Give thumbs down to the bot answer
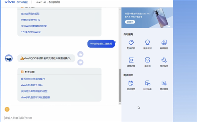The height and width of the screenshot is (122, 197). click(x=80, y=62)
